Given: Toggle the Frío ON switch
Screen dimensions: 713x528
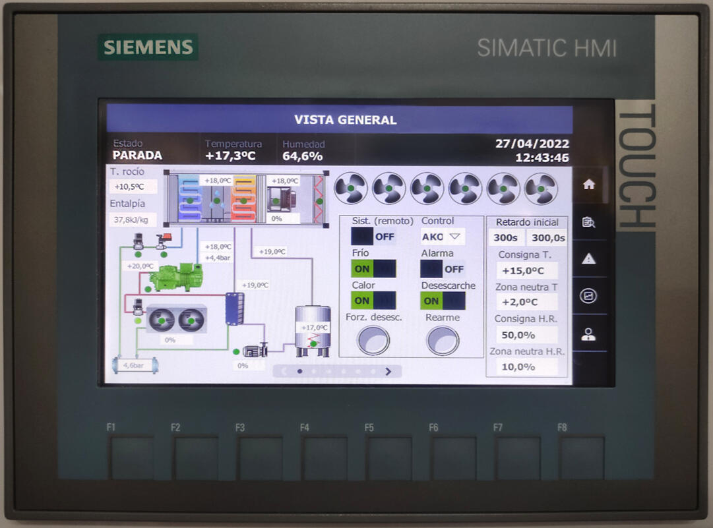Looking at the screenshot, I should pyautogui.click(x=373, y=269).
